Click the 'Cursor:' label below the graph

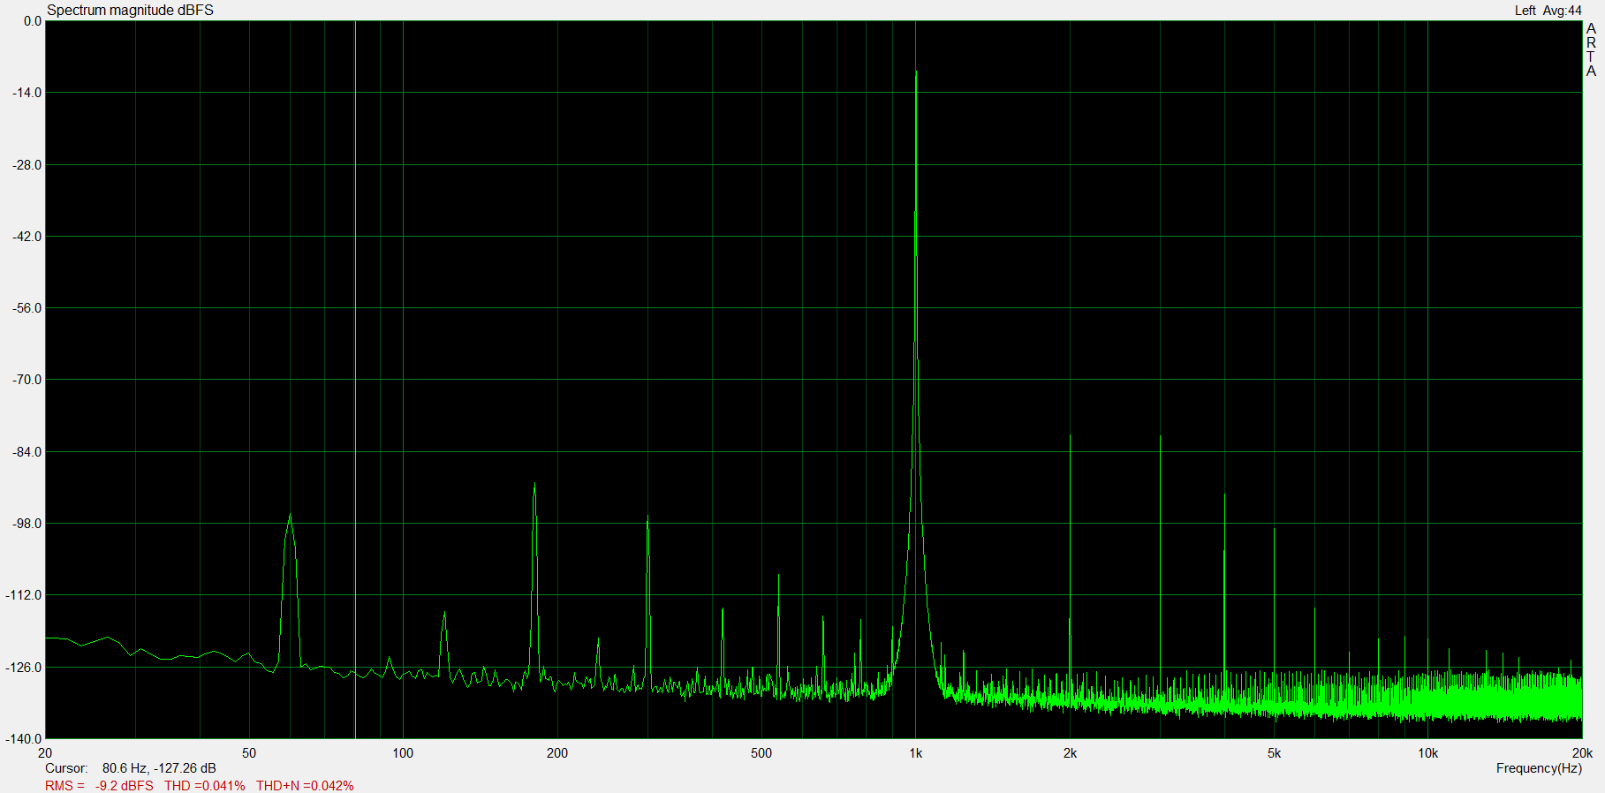pos(66,768)
